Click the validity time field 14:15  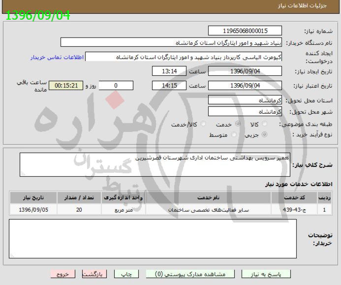(x=169, y=86)
